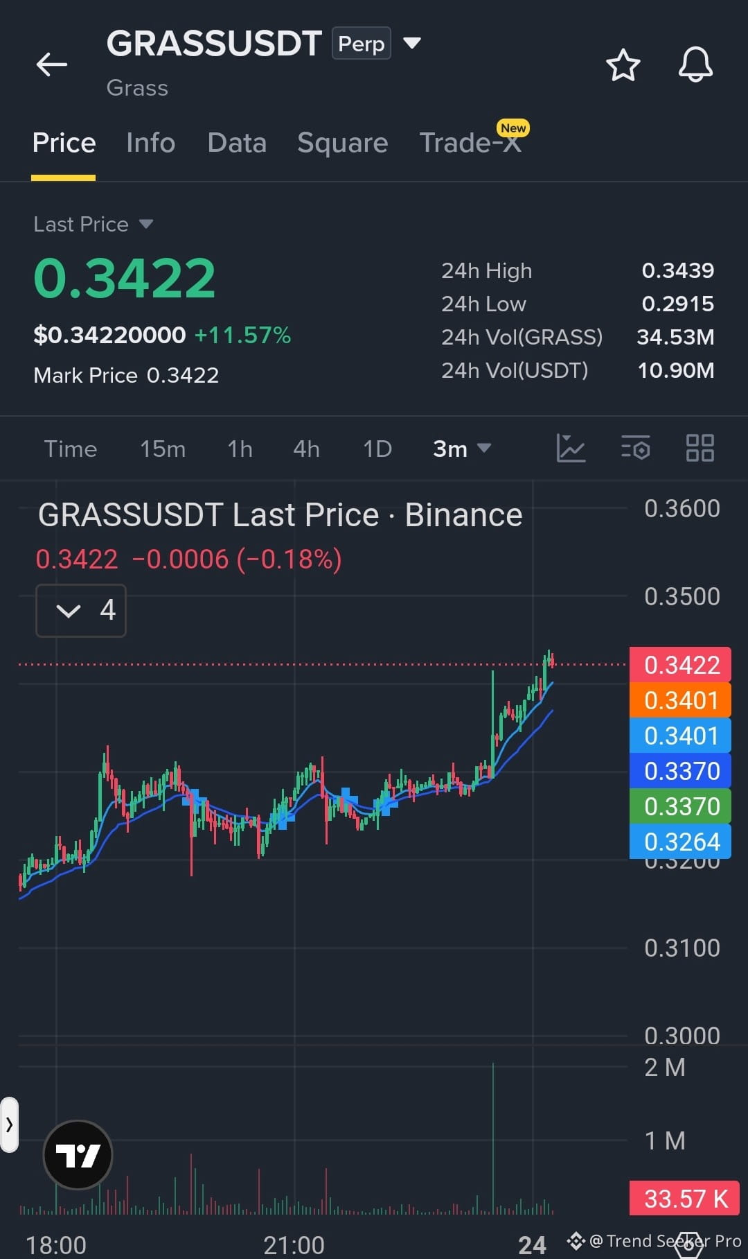Click the TradingView logo badge
Screen dimensions: 748x1259
[x=78, y=1155]
